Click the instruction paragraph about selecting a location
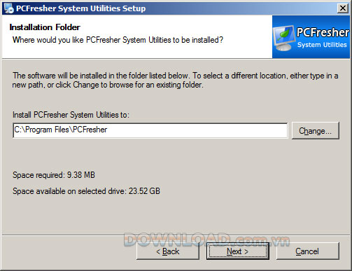Screen dimensions: 352x271 point(176,80)
